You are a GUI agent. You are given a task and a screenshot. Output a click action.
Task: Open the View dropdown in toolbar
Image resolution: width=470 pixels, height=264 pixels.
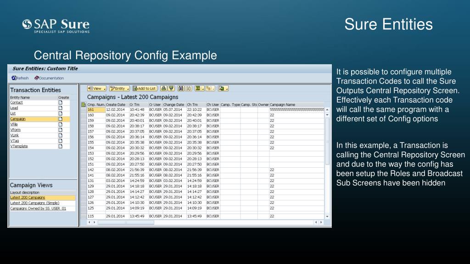pyautogui.click(x=97, y=88)
